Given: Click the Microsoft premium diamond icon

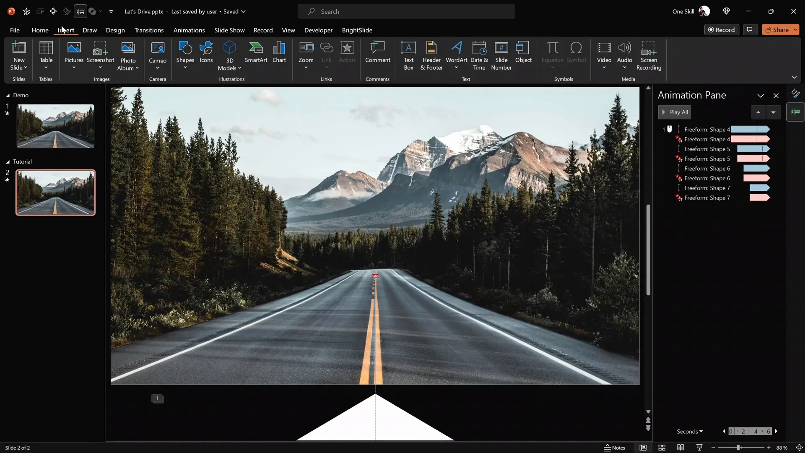Looking at the screenshot, I should 726,11.
